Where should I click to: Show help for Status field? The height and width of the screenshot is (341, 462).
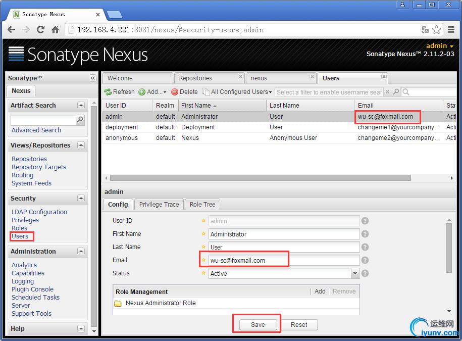365,273
